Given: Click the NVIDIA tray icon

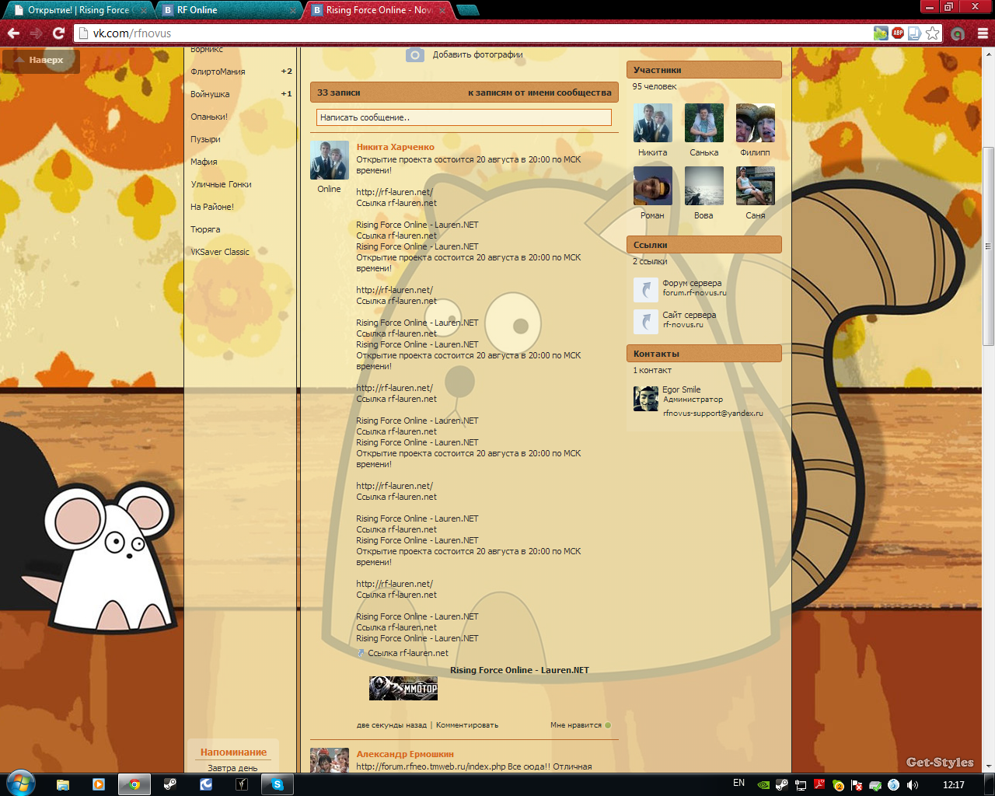Looking at the screenshot, I should (763, 785).
